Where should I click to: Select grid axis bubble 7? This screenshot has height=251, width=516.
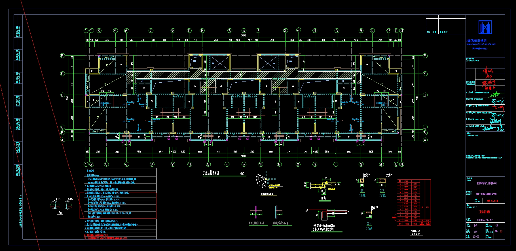pos(151,31)
